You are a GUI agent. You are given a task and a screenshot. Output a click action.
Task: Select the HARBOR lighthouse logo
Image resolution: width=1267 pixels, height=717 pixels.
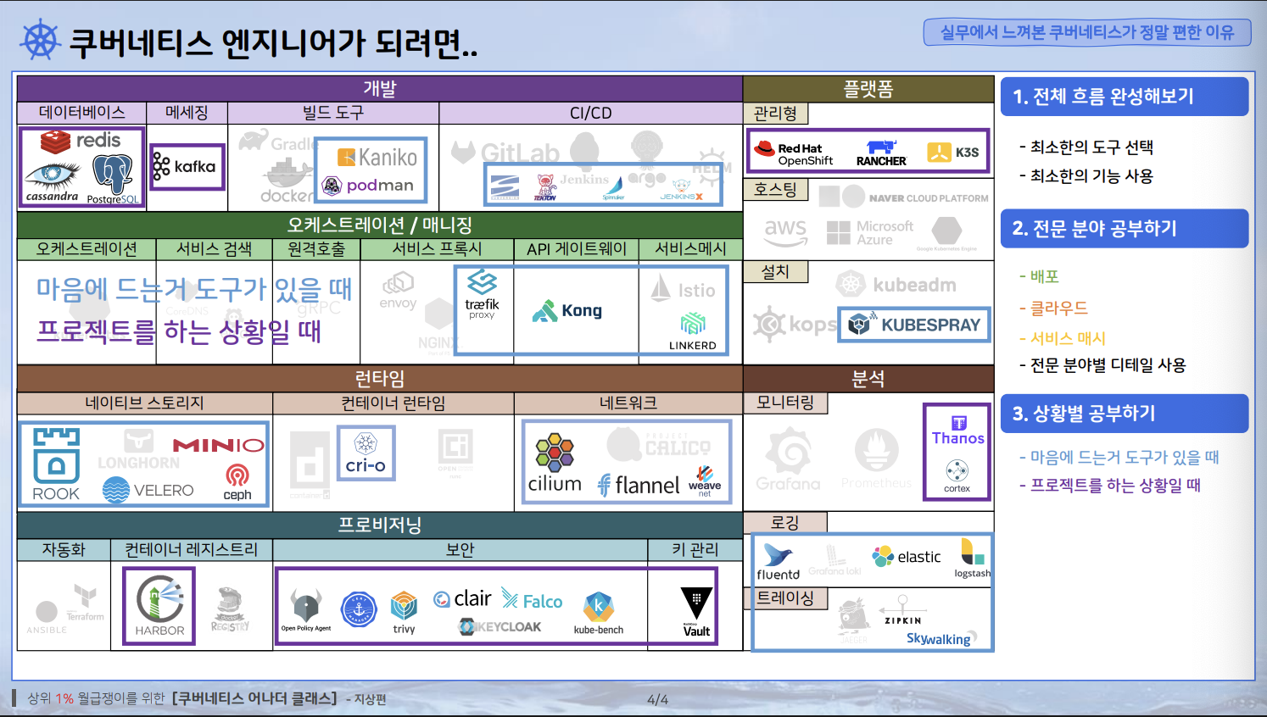point(159,605)
